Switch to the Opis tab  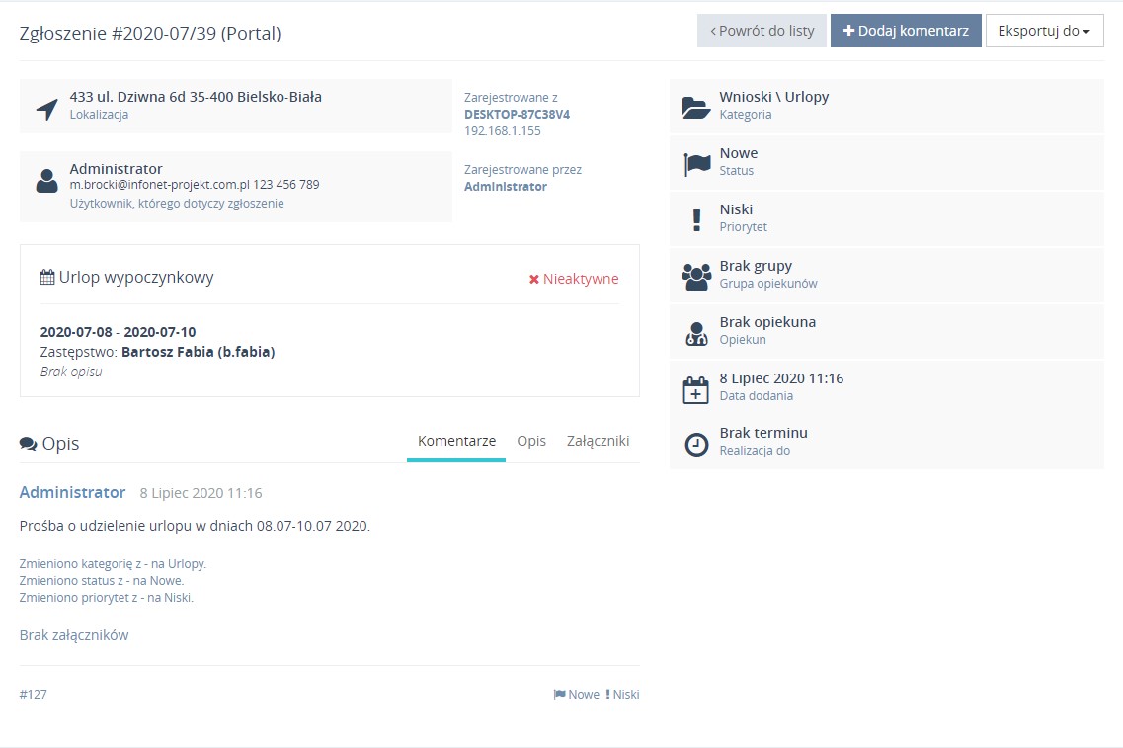(x=531, y=441)
